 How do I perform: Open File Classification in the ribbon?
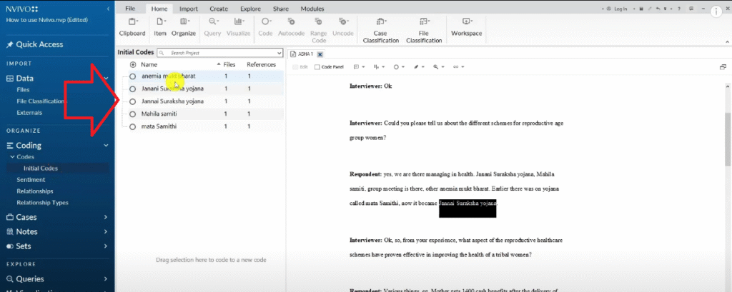424,30
